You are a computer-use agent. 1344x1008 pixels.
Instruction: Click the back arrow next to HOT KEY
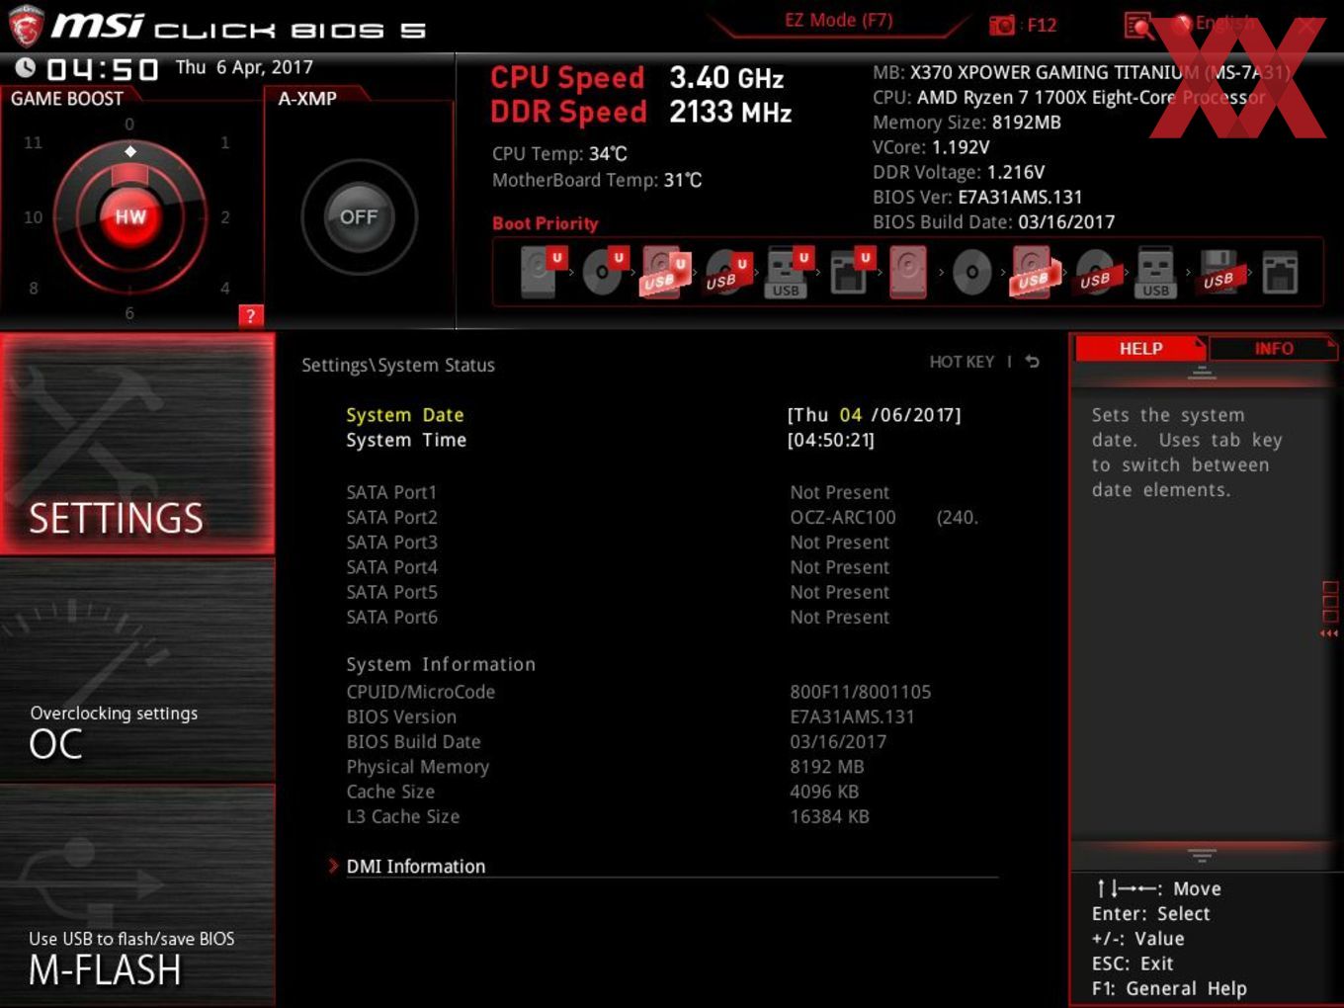(1032, 362)
